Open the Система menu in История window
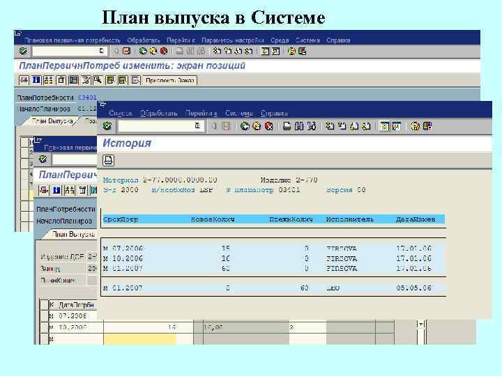This screenshot has width=502, height=376. (x=239, y=113)
